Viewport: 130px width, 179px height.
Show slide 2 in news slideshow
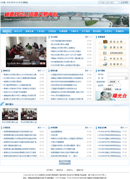[x=44, y=63]
